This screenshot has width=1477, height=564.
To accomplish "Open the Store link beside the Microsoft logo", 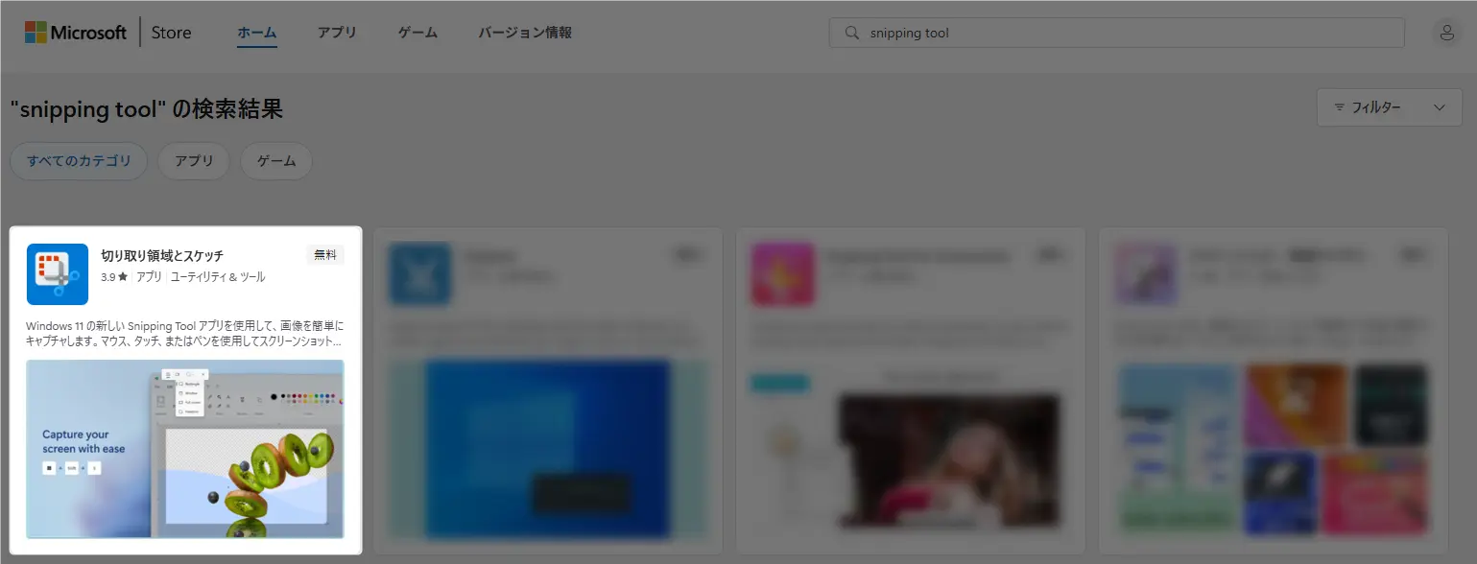I will coord(171,33).
